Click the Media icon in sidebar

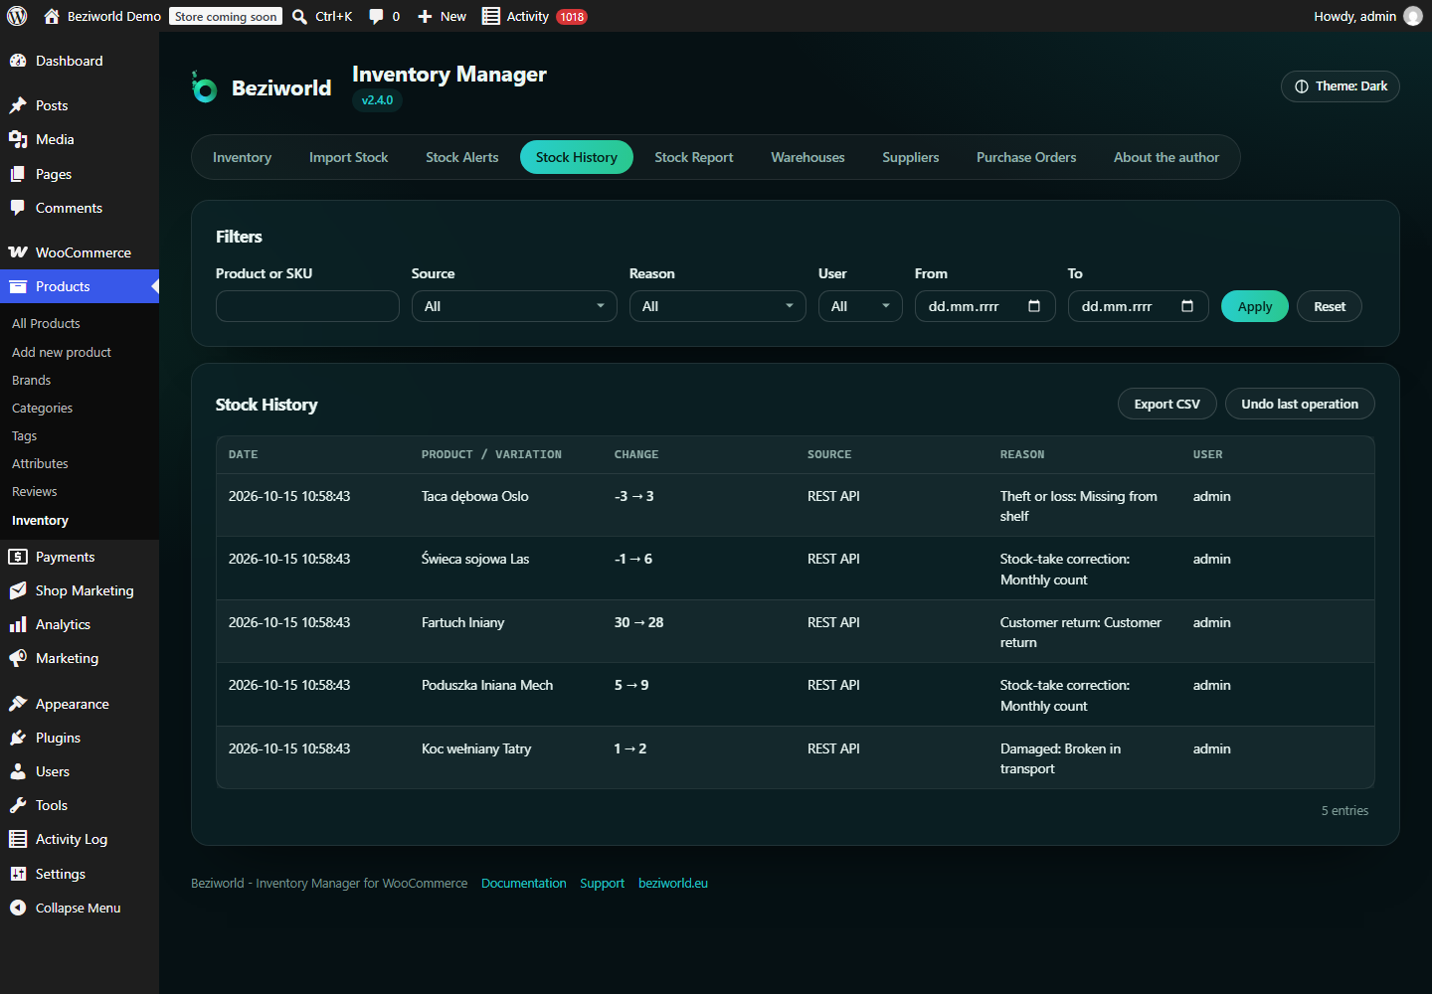coord(18,139)
